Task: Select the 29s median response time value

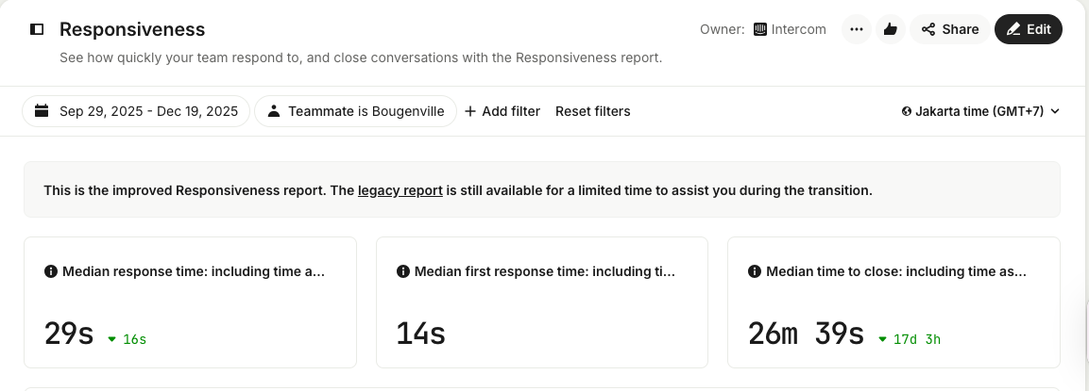Action: 69,333
